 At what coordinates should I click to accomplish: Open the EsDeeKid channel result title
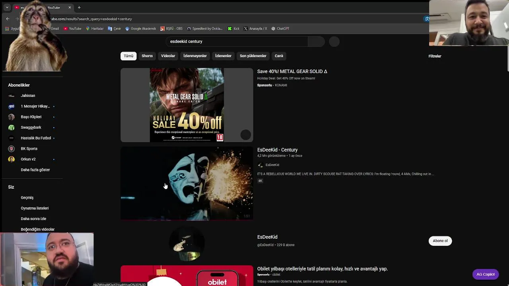tap(267, 237)
